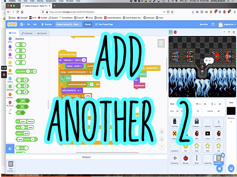Open the account menu dropdown
Image resolution: width=237 pixels, height=177 pixels.
coord(227,25)
